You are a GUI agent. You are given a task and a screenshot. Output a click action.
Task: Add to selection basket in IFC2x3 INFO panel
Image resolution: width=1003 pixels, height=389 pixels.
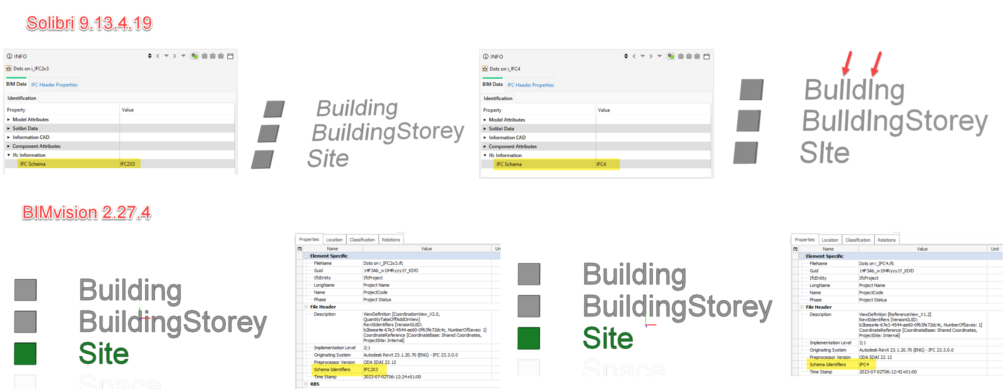[204, 56]
